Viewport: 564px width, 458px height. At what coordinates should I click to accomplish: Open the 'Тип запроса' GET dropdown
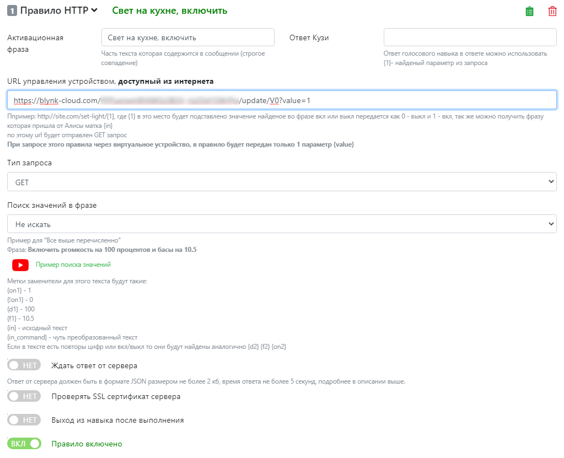pos(282,182)
